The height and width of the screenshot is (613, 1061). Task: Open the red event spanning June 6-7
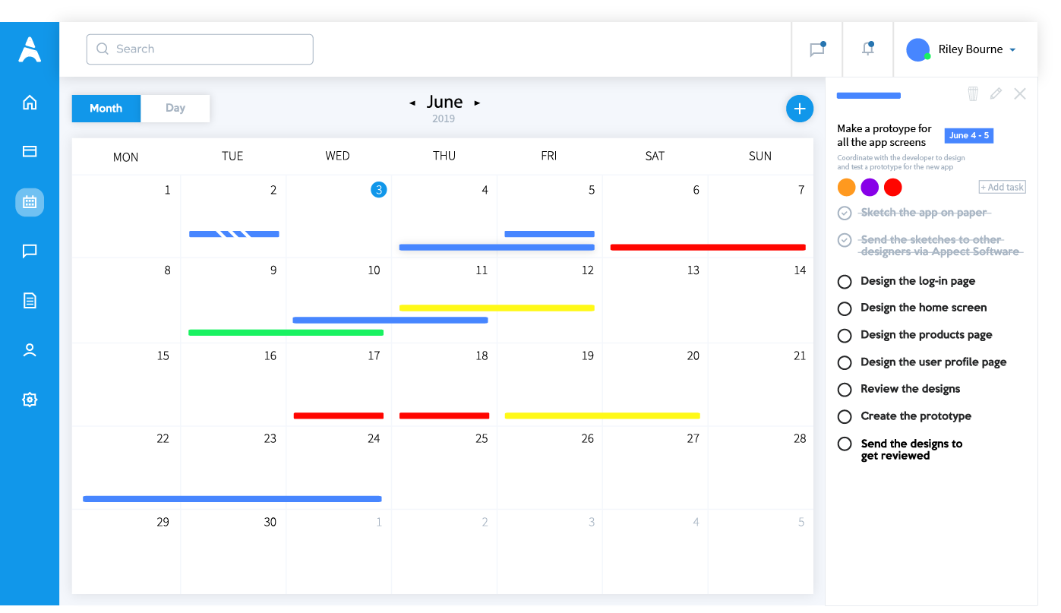(708, 247)
